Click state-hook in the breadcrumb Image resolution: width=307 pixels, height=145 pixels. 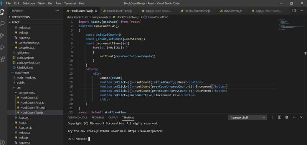point(74,17)
